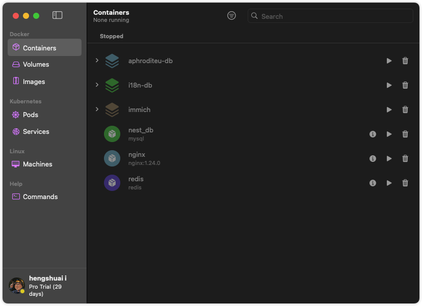Start the aphroditeu-db group

[x=389, y=61]
